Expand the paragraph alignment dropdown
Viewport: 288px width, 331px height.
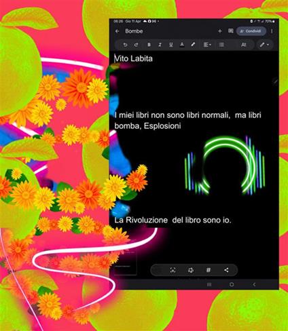coord(207,45)
